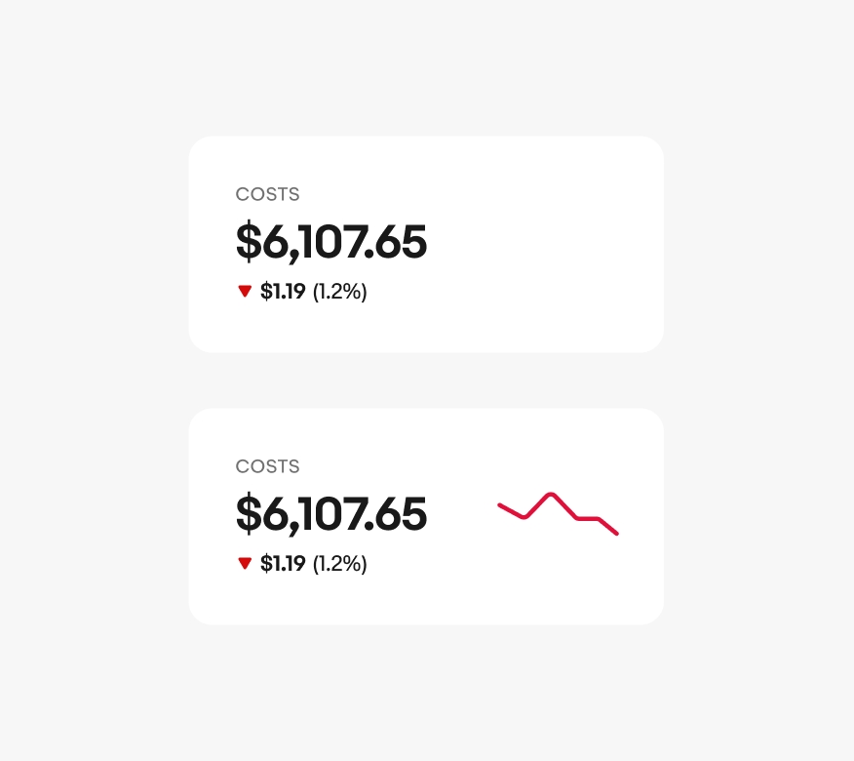Select the COSTS label on the lower card
This screenshot has height=761, width=854.
pyautogui.click(x=267, y=466)
